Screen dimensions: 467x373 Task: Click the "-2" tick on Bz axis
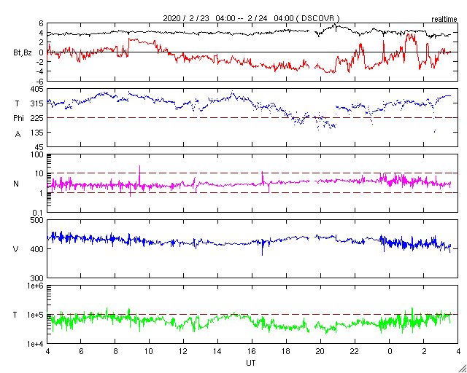(x=39, y=62)
